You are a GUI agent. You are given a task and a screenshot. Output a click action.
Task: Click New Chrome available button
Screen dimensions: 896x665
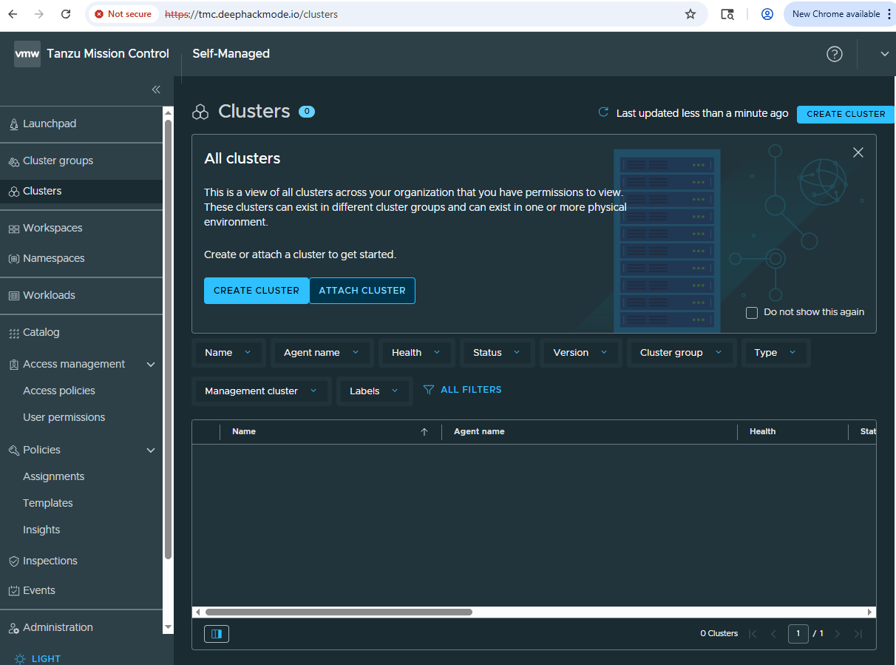tap(836, 14)
